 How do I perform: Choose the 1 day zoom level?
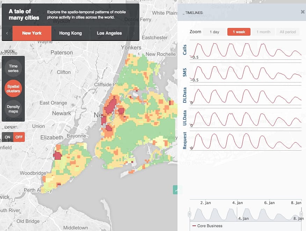coord(214,31)
